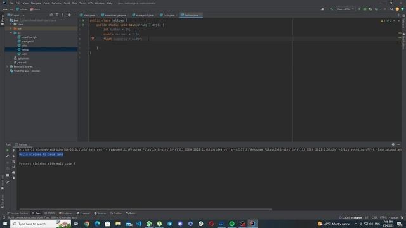The height and width of the screenshot is (228, 406).
Task: Click the red lightbulb quick-fix icon
Action: pyautogui.click(x=93, y=39)
